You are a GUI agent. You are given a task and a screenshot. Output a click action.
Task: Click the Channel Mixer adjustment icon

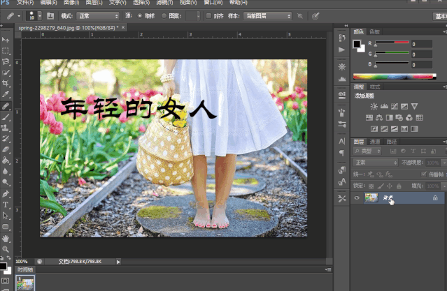click(409, 117)
